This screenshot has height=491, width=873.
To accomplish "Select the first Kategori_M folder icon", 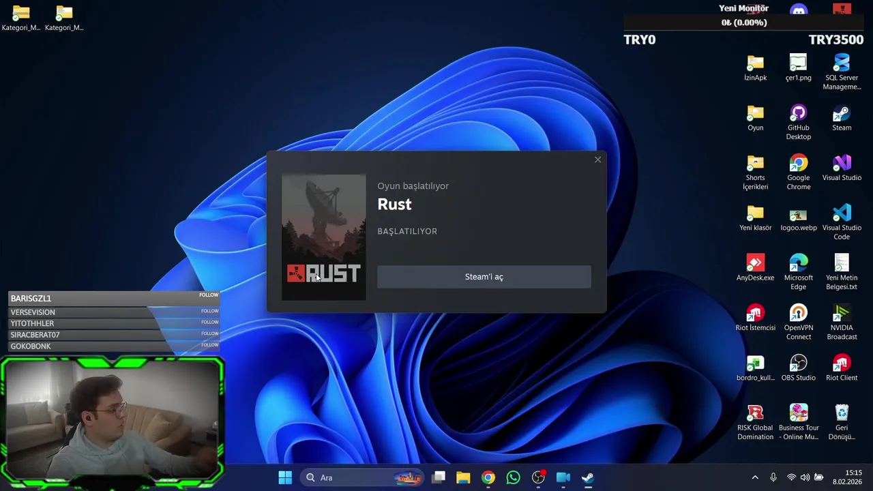I will point(21,18).
